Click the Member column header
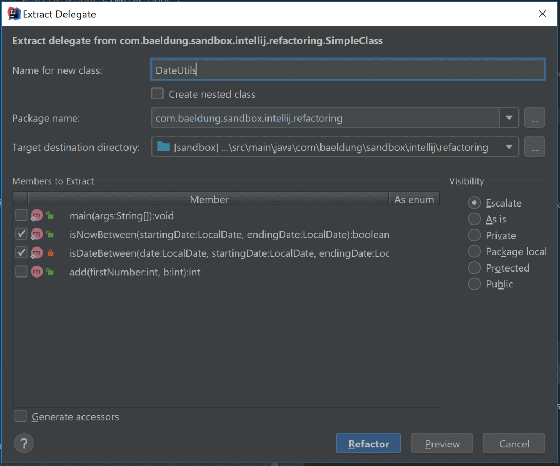 (x=209, y=199)
